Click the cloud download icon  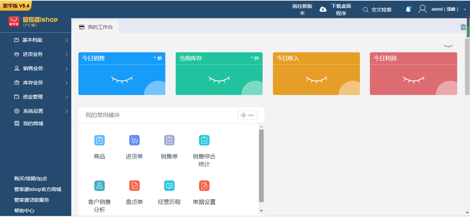(x=323, y=10)
